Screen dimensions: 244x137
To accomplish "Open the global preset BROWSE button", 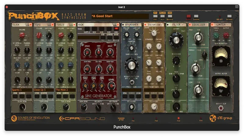I will coord(170,16).
